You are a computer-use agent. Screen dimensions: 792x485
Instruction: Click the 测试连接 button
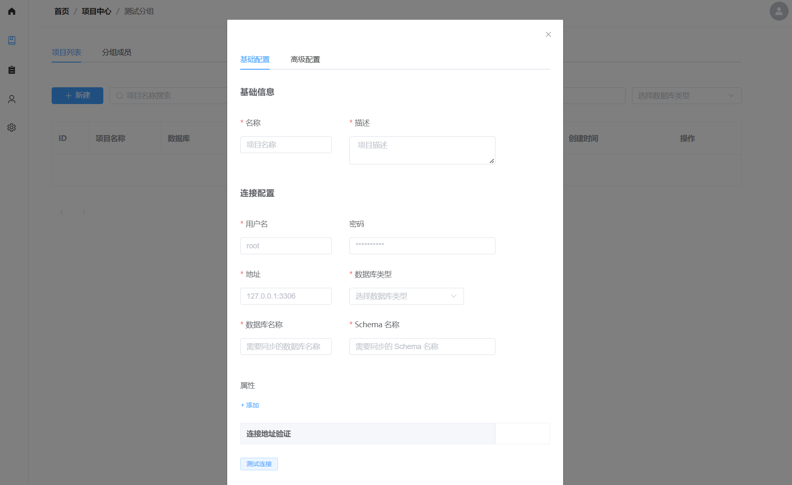click(259, 464)
